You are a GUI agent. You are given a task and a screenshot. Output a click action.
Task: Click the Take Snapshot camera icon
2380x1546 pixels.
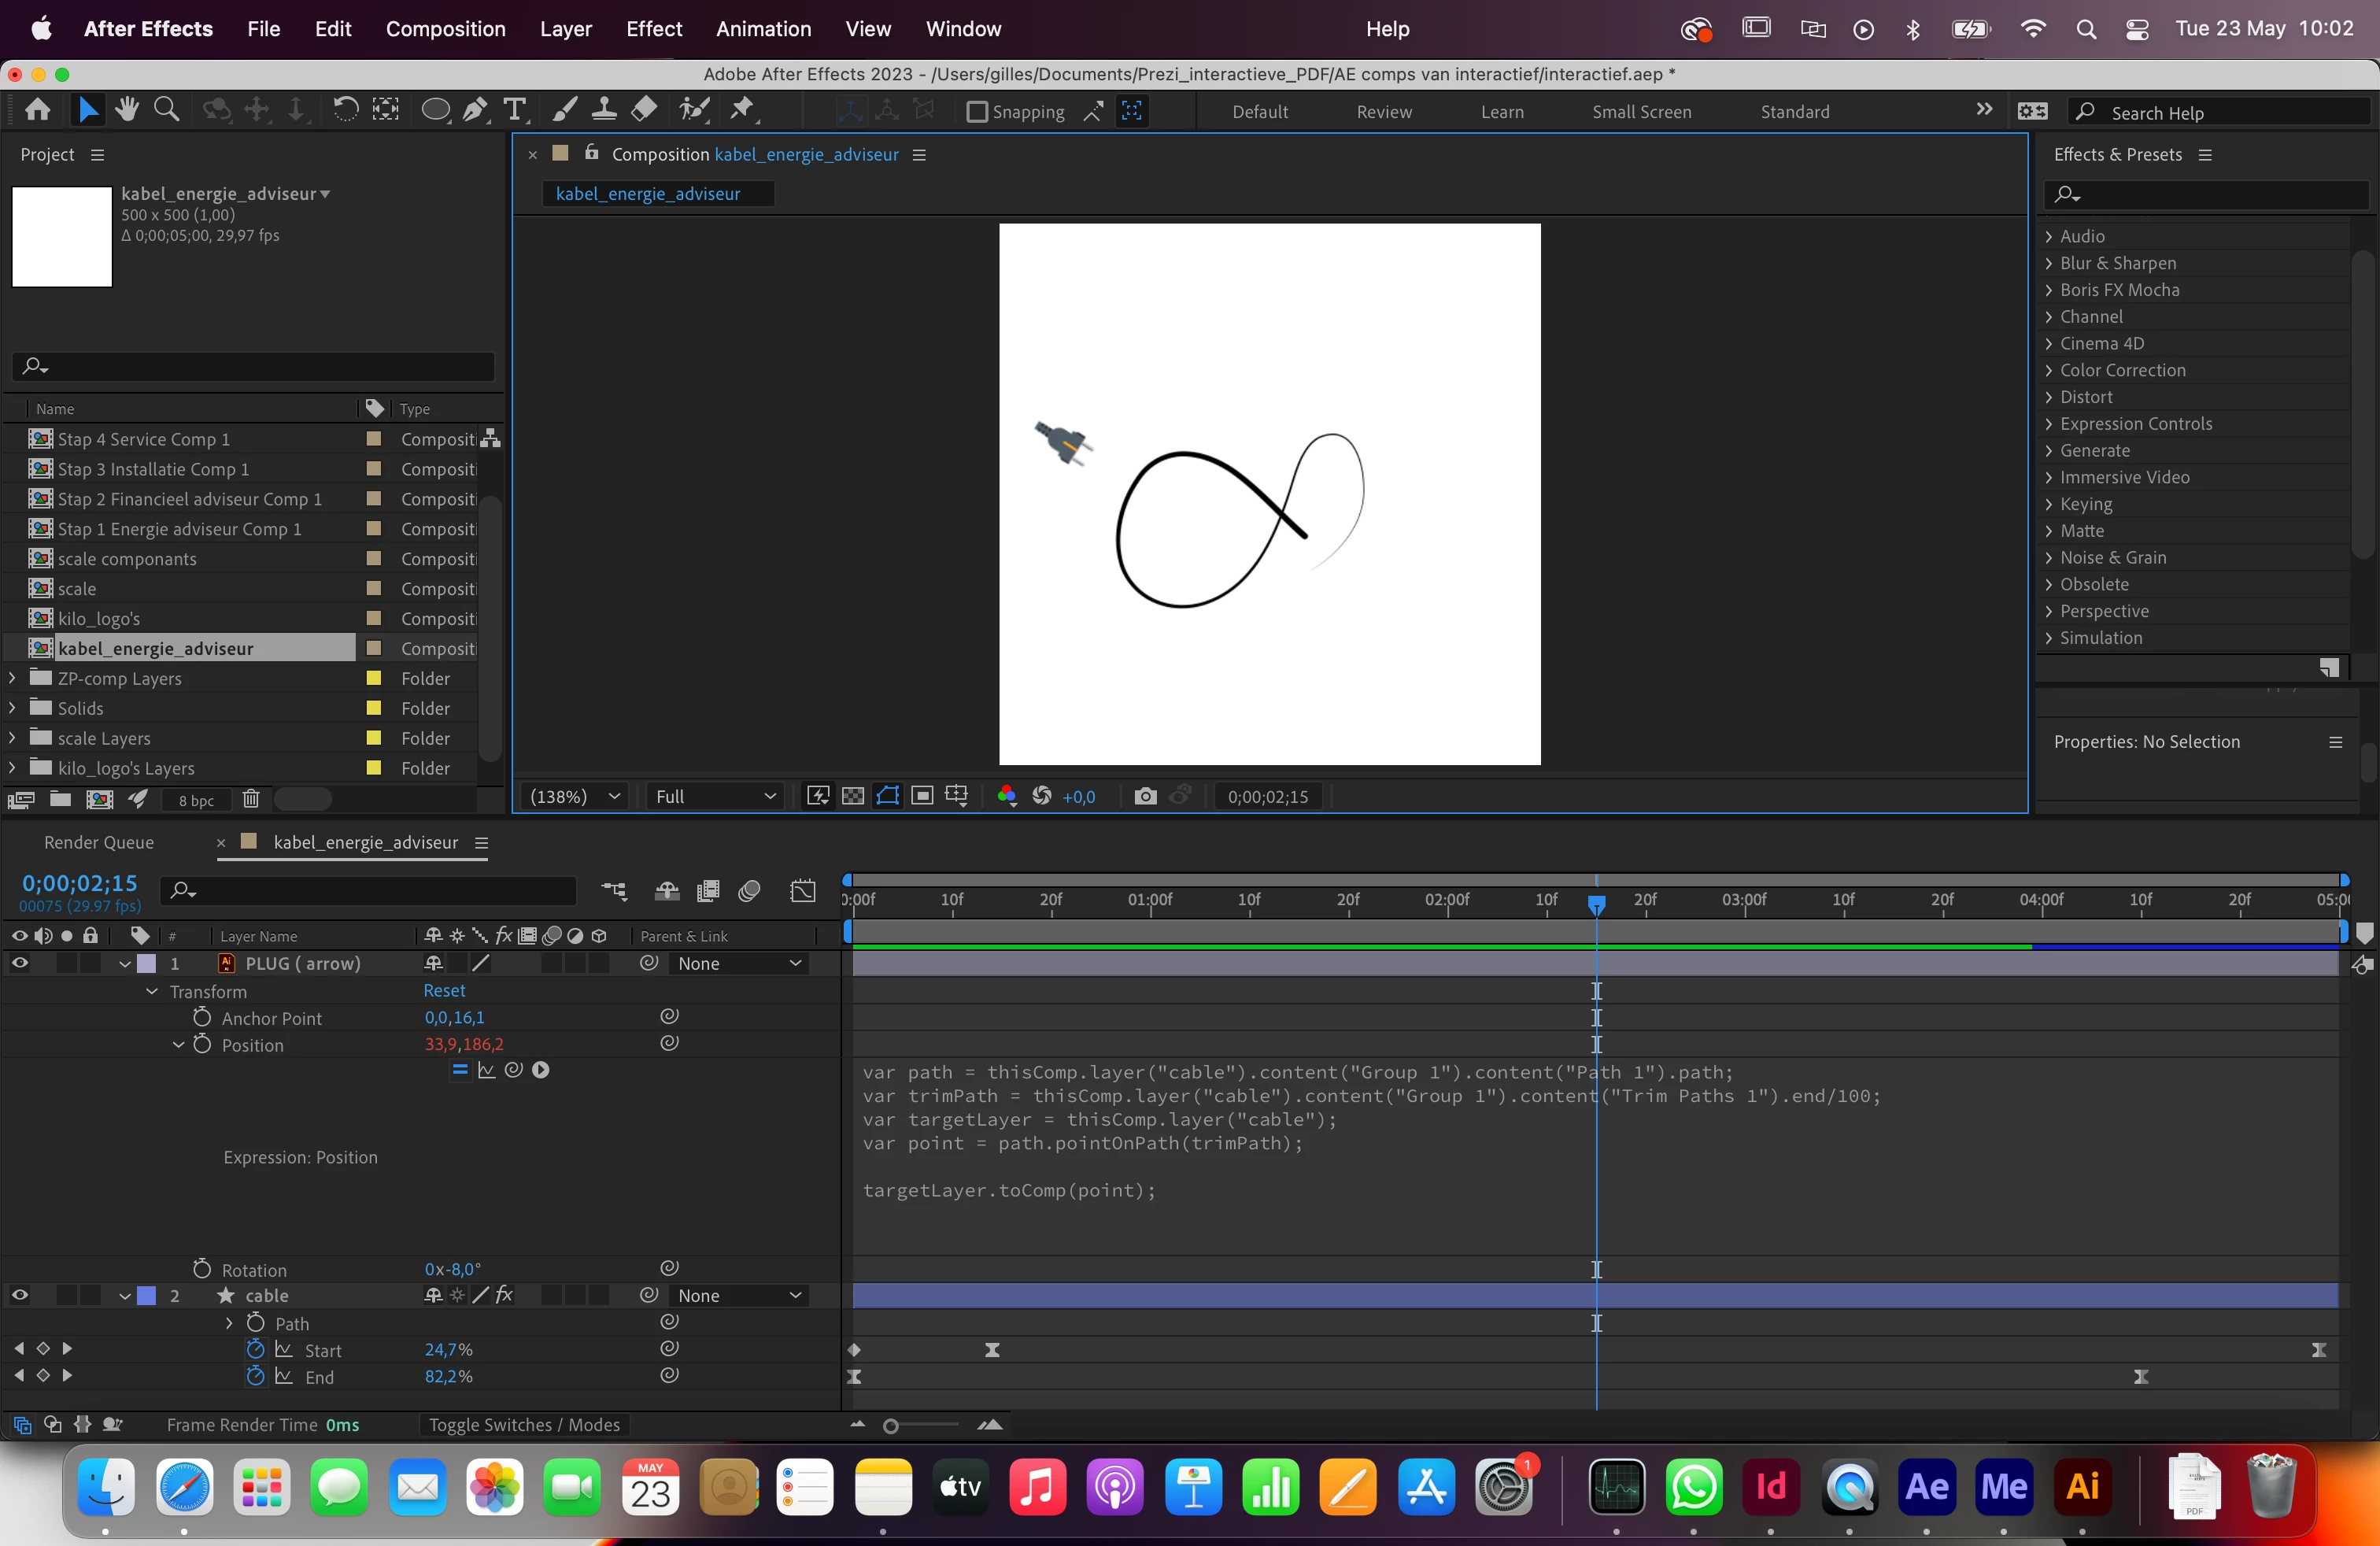coord(1145,796)
